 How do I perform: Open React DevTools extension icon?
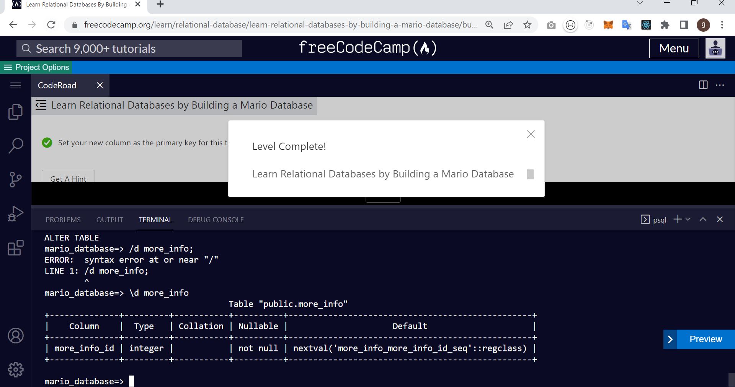click(646, 25)
